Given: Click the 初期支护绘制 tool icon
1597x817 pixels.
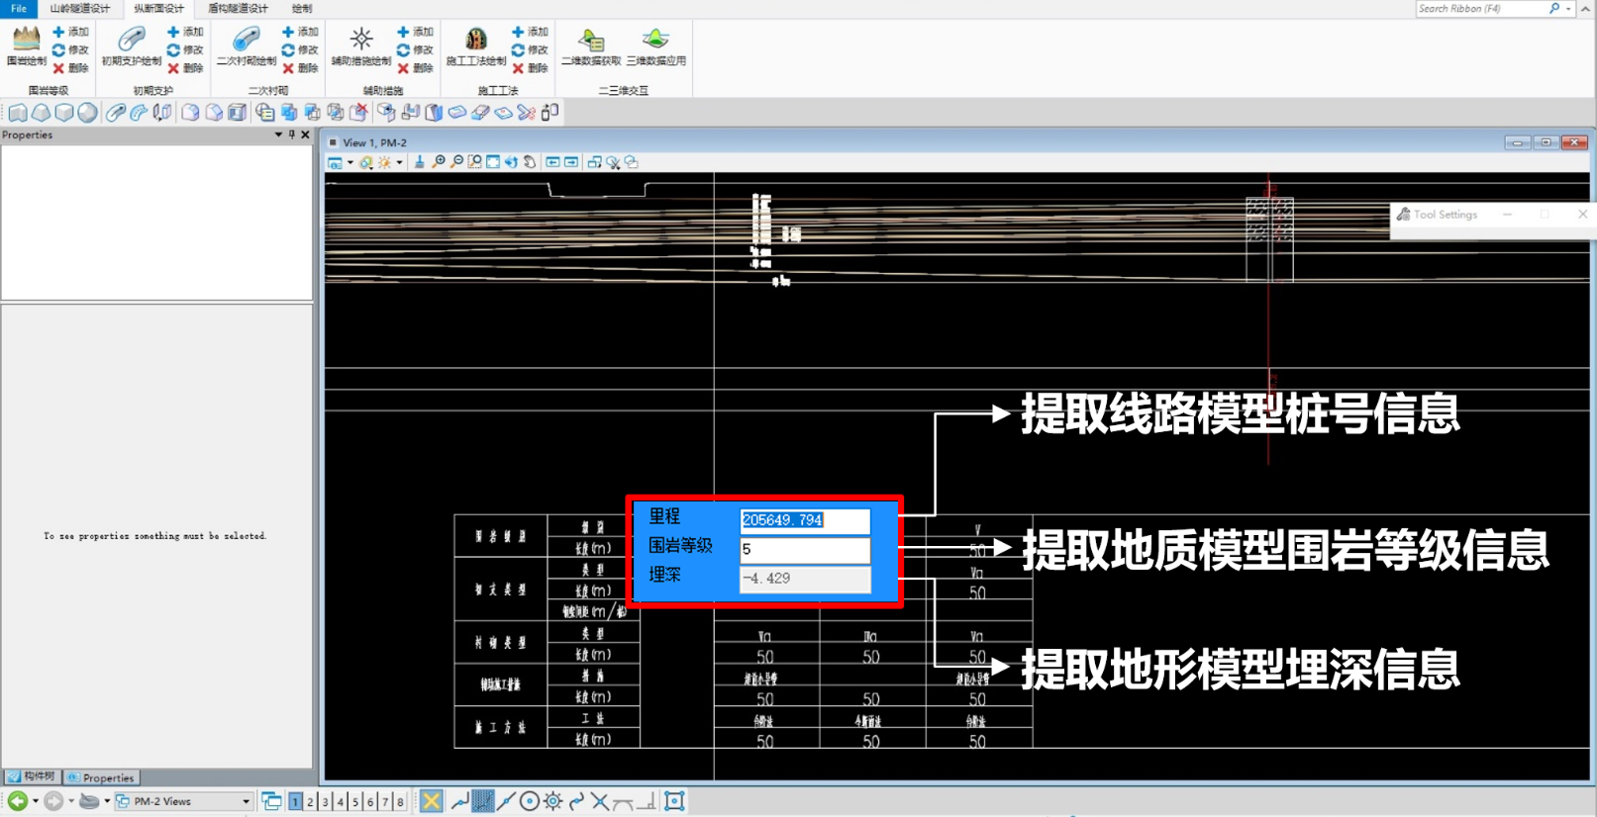Looking at the screenshot, I should click(131, 45).
